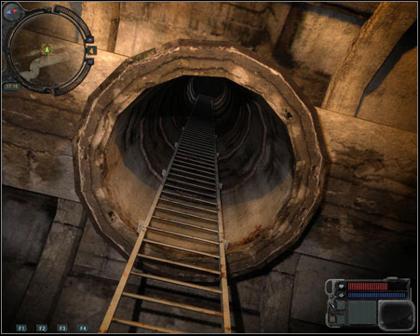
Task: Select the F4 quick slot
Action: coord(82,328)
